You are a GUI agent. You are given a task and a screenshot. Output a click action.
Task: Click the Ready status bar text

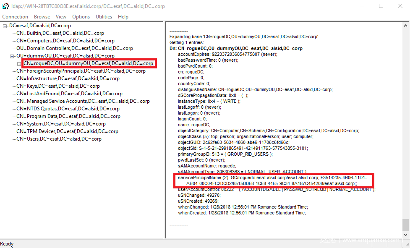(x=7, y=244)
